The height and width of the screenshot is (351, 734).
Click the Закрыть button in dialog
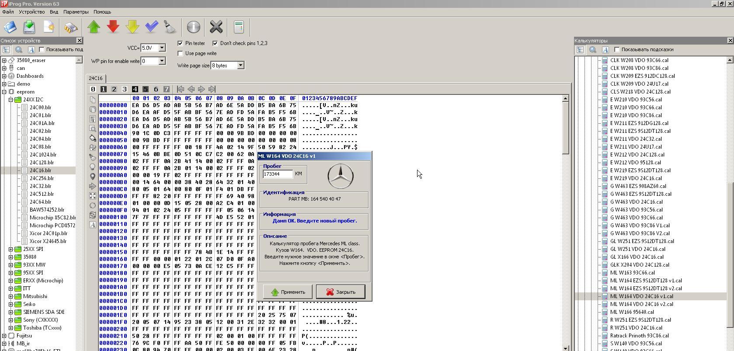341,292
